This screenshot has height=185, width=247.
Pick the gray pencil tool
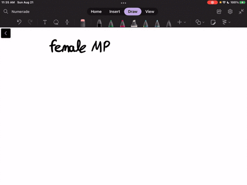point(169,23)
